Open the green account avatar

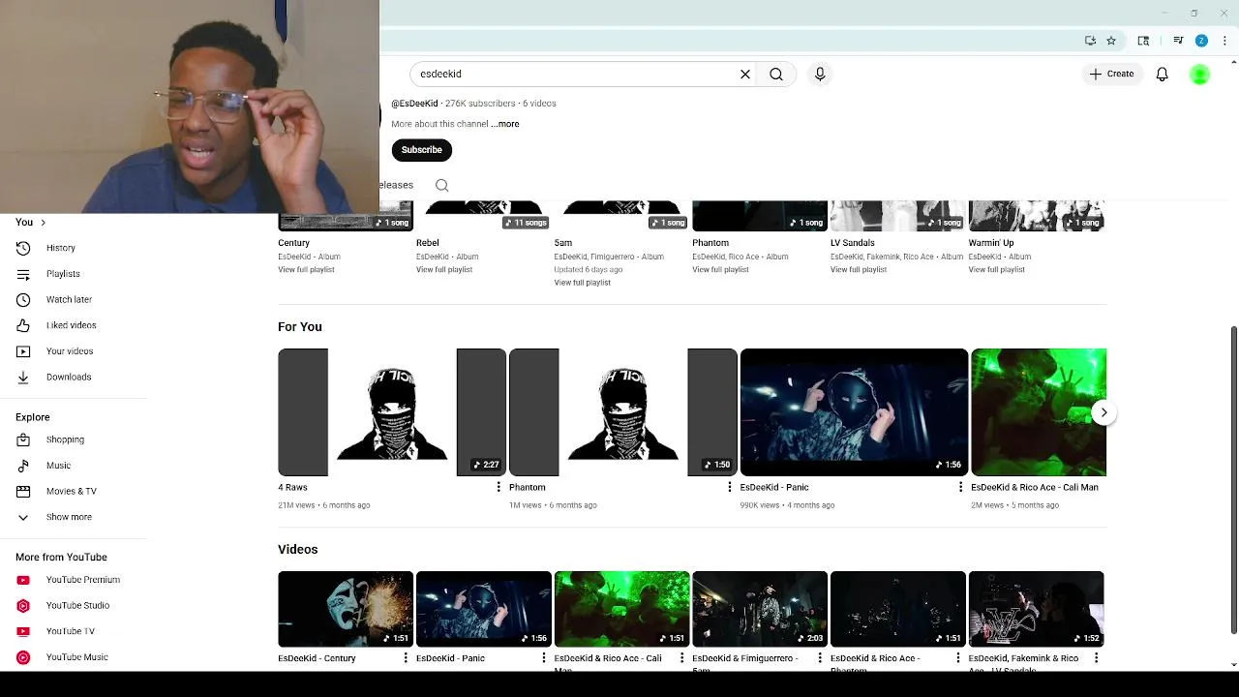[1199, 75]
